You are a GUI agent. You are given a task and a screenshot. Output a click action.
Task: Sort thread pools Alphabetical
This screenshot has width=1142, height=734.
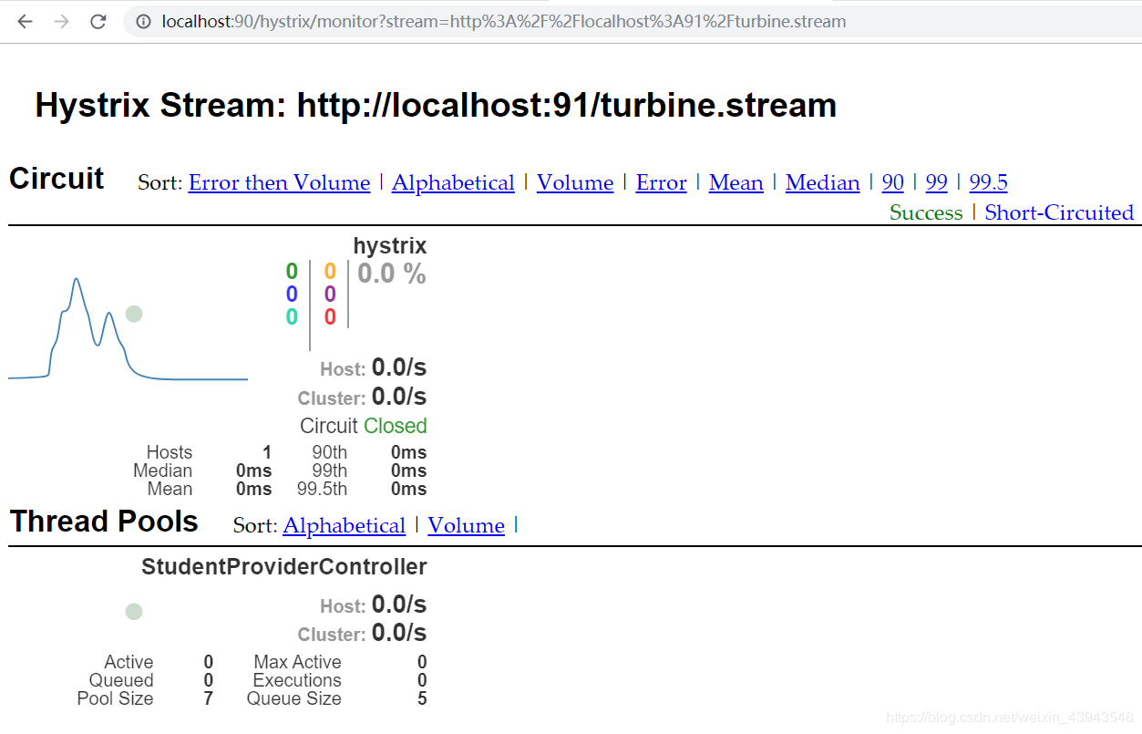click(345, 526)
